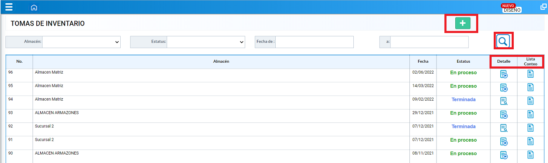Go to home via house icon

click(34, 8)
